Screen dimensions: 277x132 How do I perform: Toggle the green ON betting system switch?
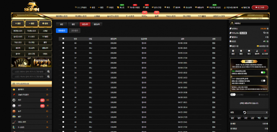click(x=263, y=72)
